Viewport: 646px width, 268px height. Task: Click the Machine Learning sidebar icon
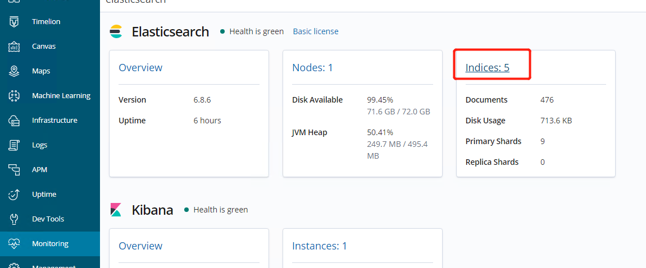[x=14, y=96]
